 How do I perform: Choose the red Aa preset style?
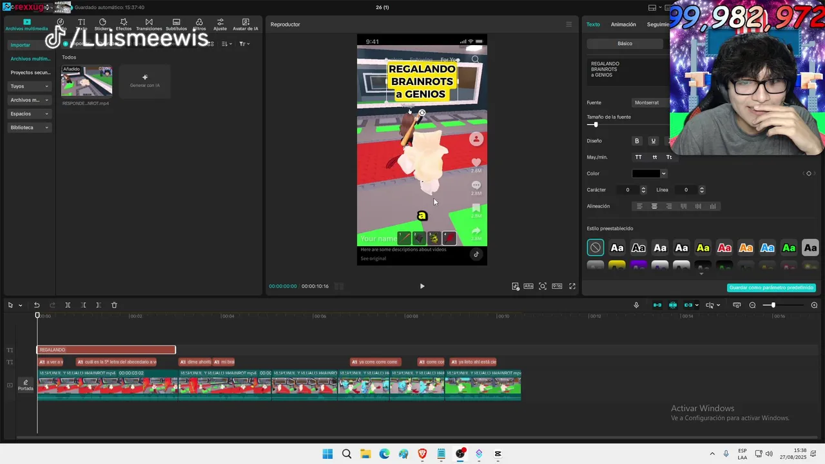(724, 247)
